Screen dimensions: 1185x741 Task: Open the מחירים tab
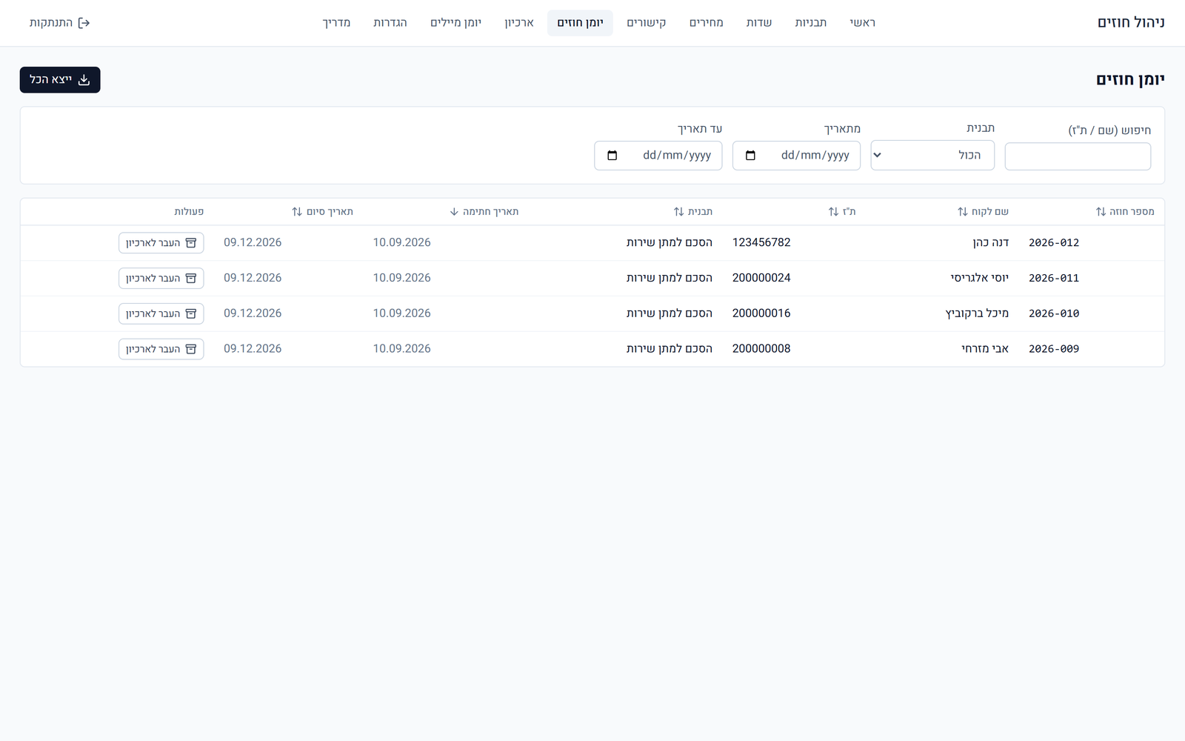tap(707, 23)
